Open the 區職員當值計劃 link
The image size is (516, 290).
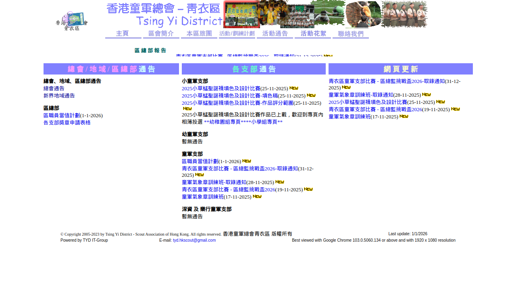(x=61, y=115)
